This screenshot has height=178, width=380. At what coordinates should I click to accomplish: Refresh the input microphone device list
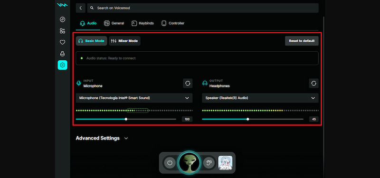pos(188,84)
